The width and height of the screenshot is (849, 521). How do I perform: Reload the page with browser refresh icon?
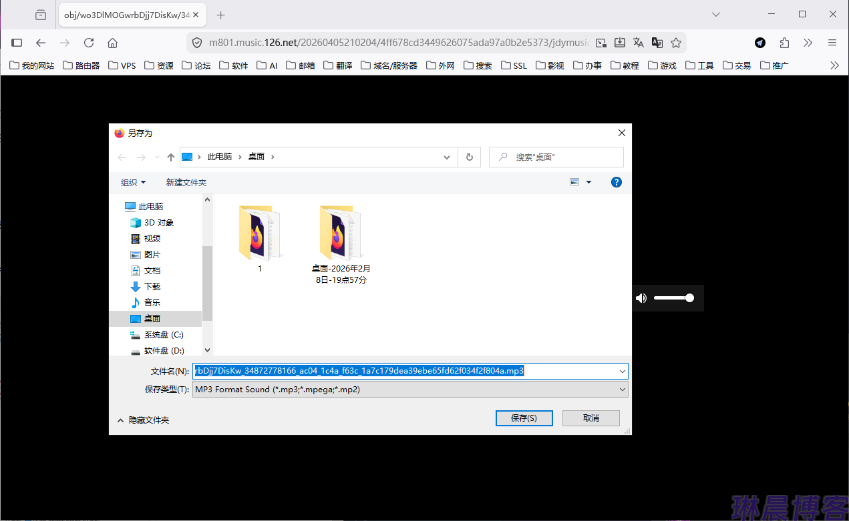(x=88, y=43)
